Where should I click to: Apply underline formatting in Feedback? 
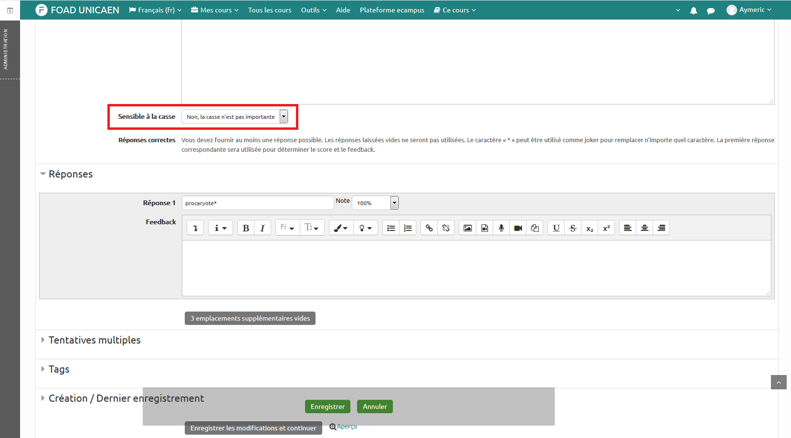pyautogui.click(x=556, y=228)
